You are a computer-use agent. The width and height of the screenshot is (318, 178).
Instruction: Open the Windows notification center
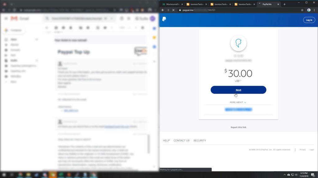[x=313, y=175]
